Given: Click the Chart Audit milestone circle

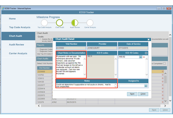Looking at the screenshot, I should [59, 23].
